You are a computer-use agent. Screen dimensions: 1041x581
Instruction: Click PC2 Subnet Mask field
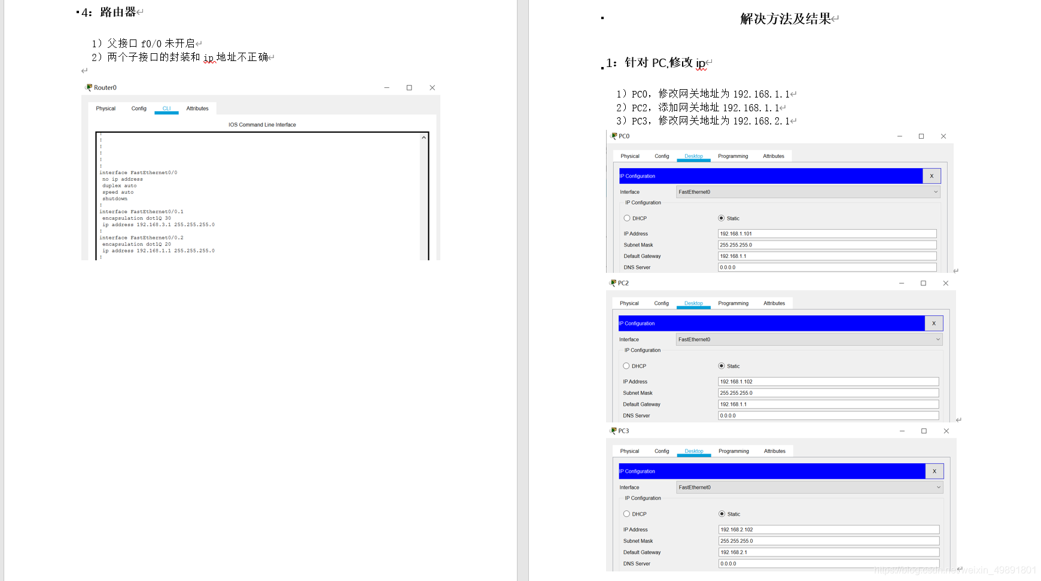click(x=829, y=393)
